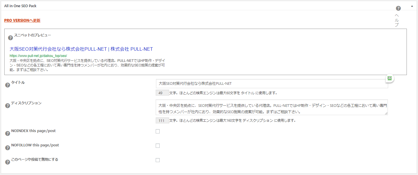The width and height of the screenshot is (418, 175).
Task: Enable NOINDEX this page/post checkbox
Action: pyautogui.click(x=158, y=131)
